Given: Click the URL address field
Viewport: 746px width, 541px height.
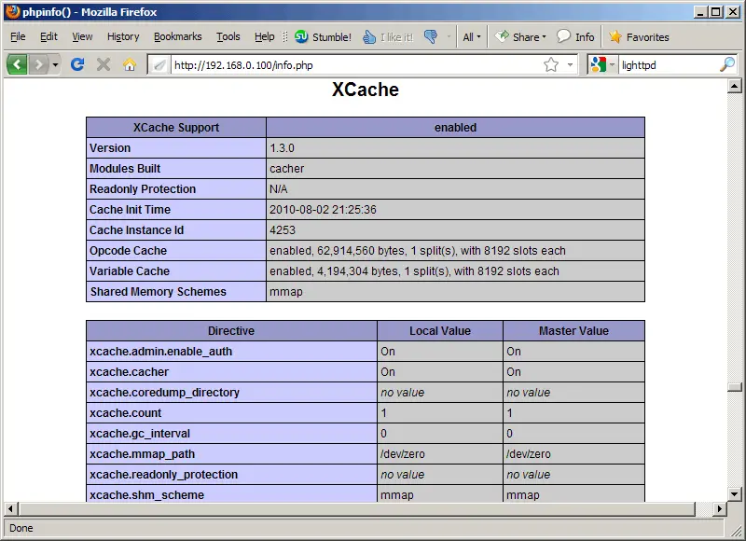Looking at the screenshot, I should pos(357,64).
